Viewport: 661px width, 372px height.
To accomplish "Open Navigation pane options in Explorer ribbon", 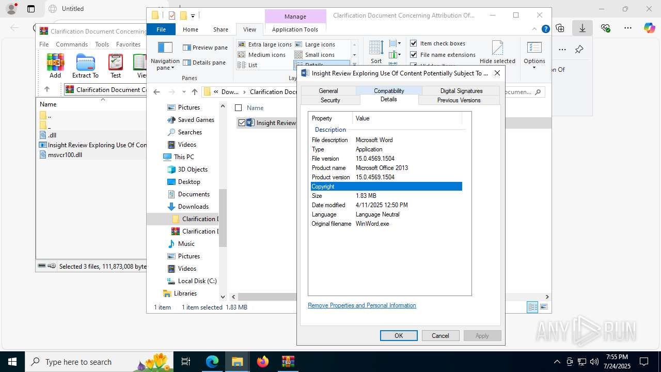I will pyautogui.click(x=165, y=56).
